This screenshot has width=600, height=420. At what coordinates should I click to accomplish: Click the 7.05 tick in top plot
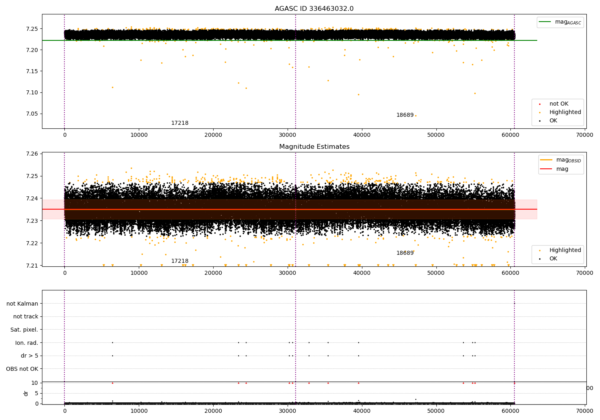[31, 114]
